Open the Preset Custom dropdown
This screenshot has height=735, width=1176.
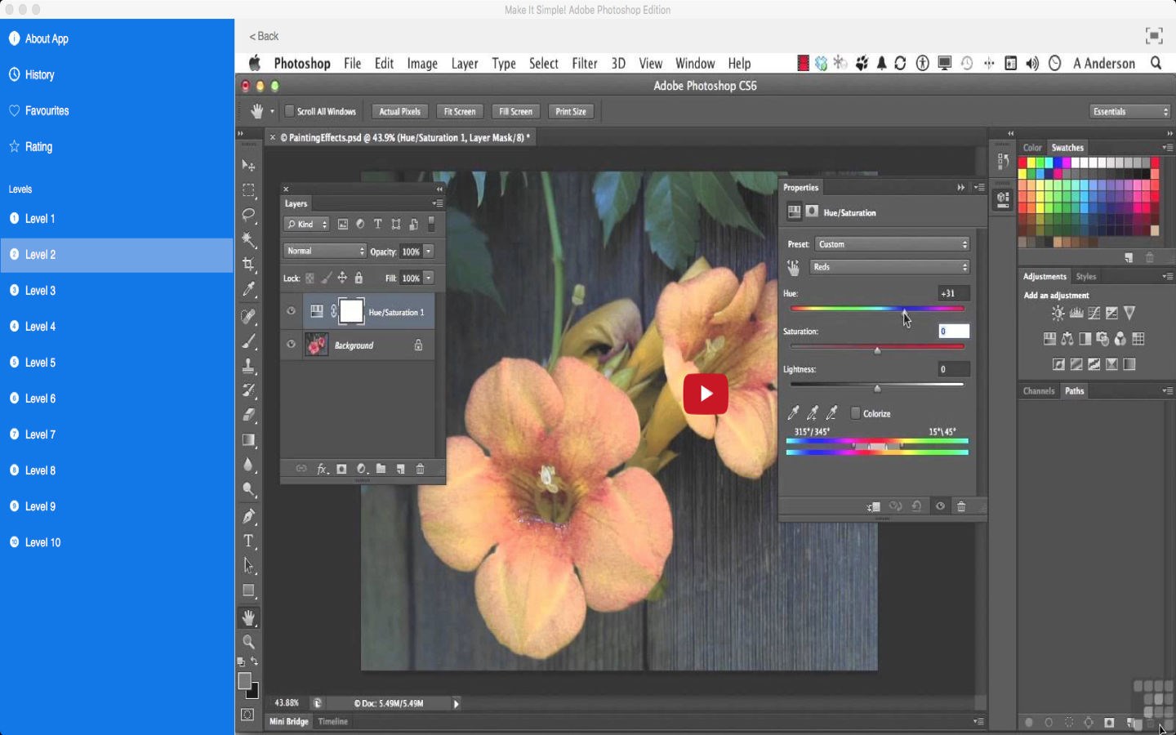pyautogui.click(x=893, y=244)
